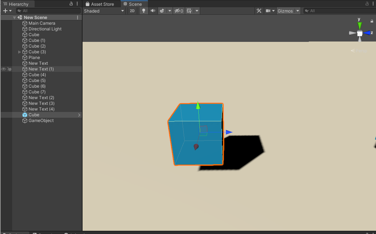Open the selected Cube prefab with its chevron

click(79, 115)
